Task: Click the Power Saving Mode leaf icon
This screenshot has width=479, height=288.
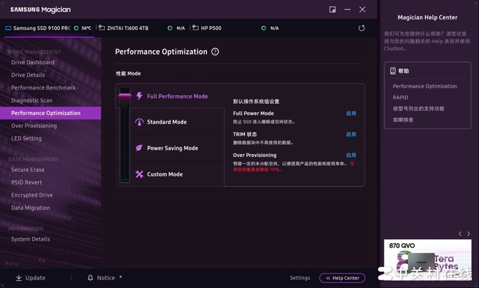Action: [x=140, y=148]
